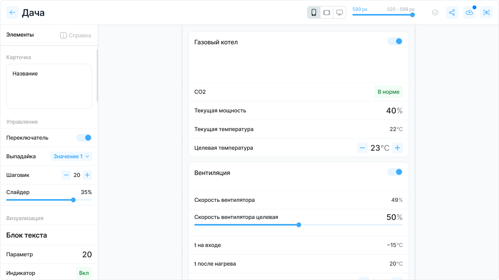Open the Справка help link
The height and width of the screenshot is (280, 499).
tap(76, 35)
